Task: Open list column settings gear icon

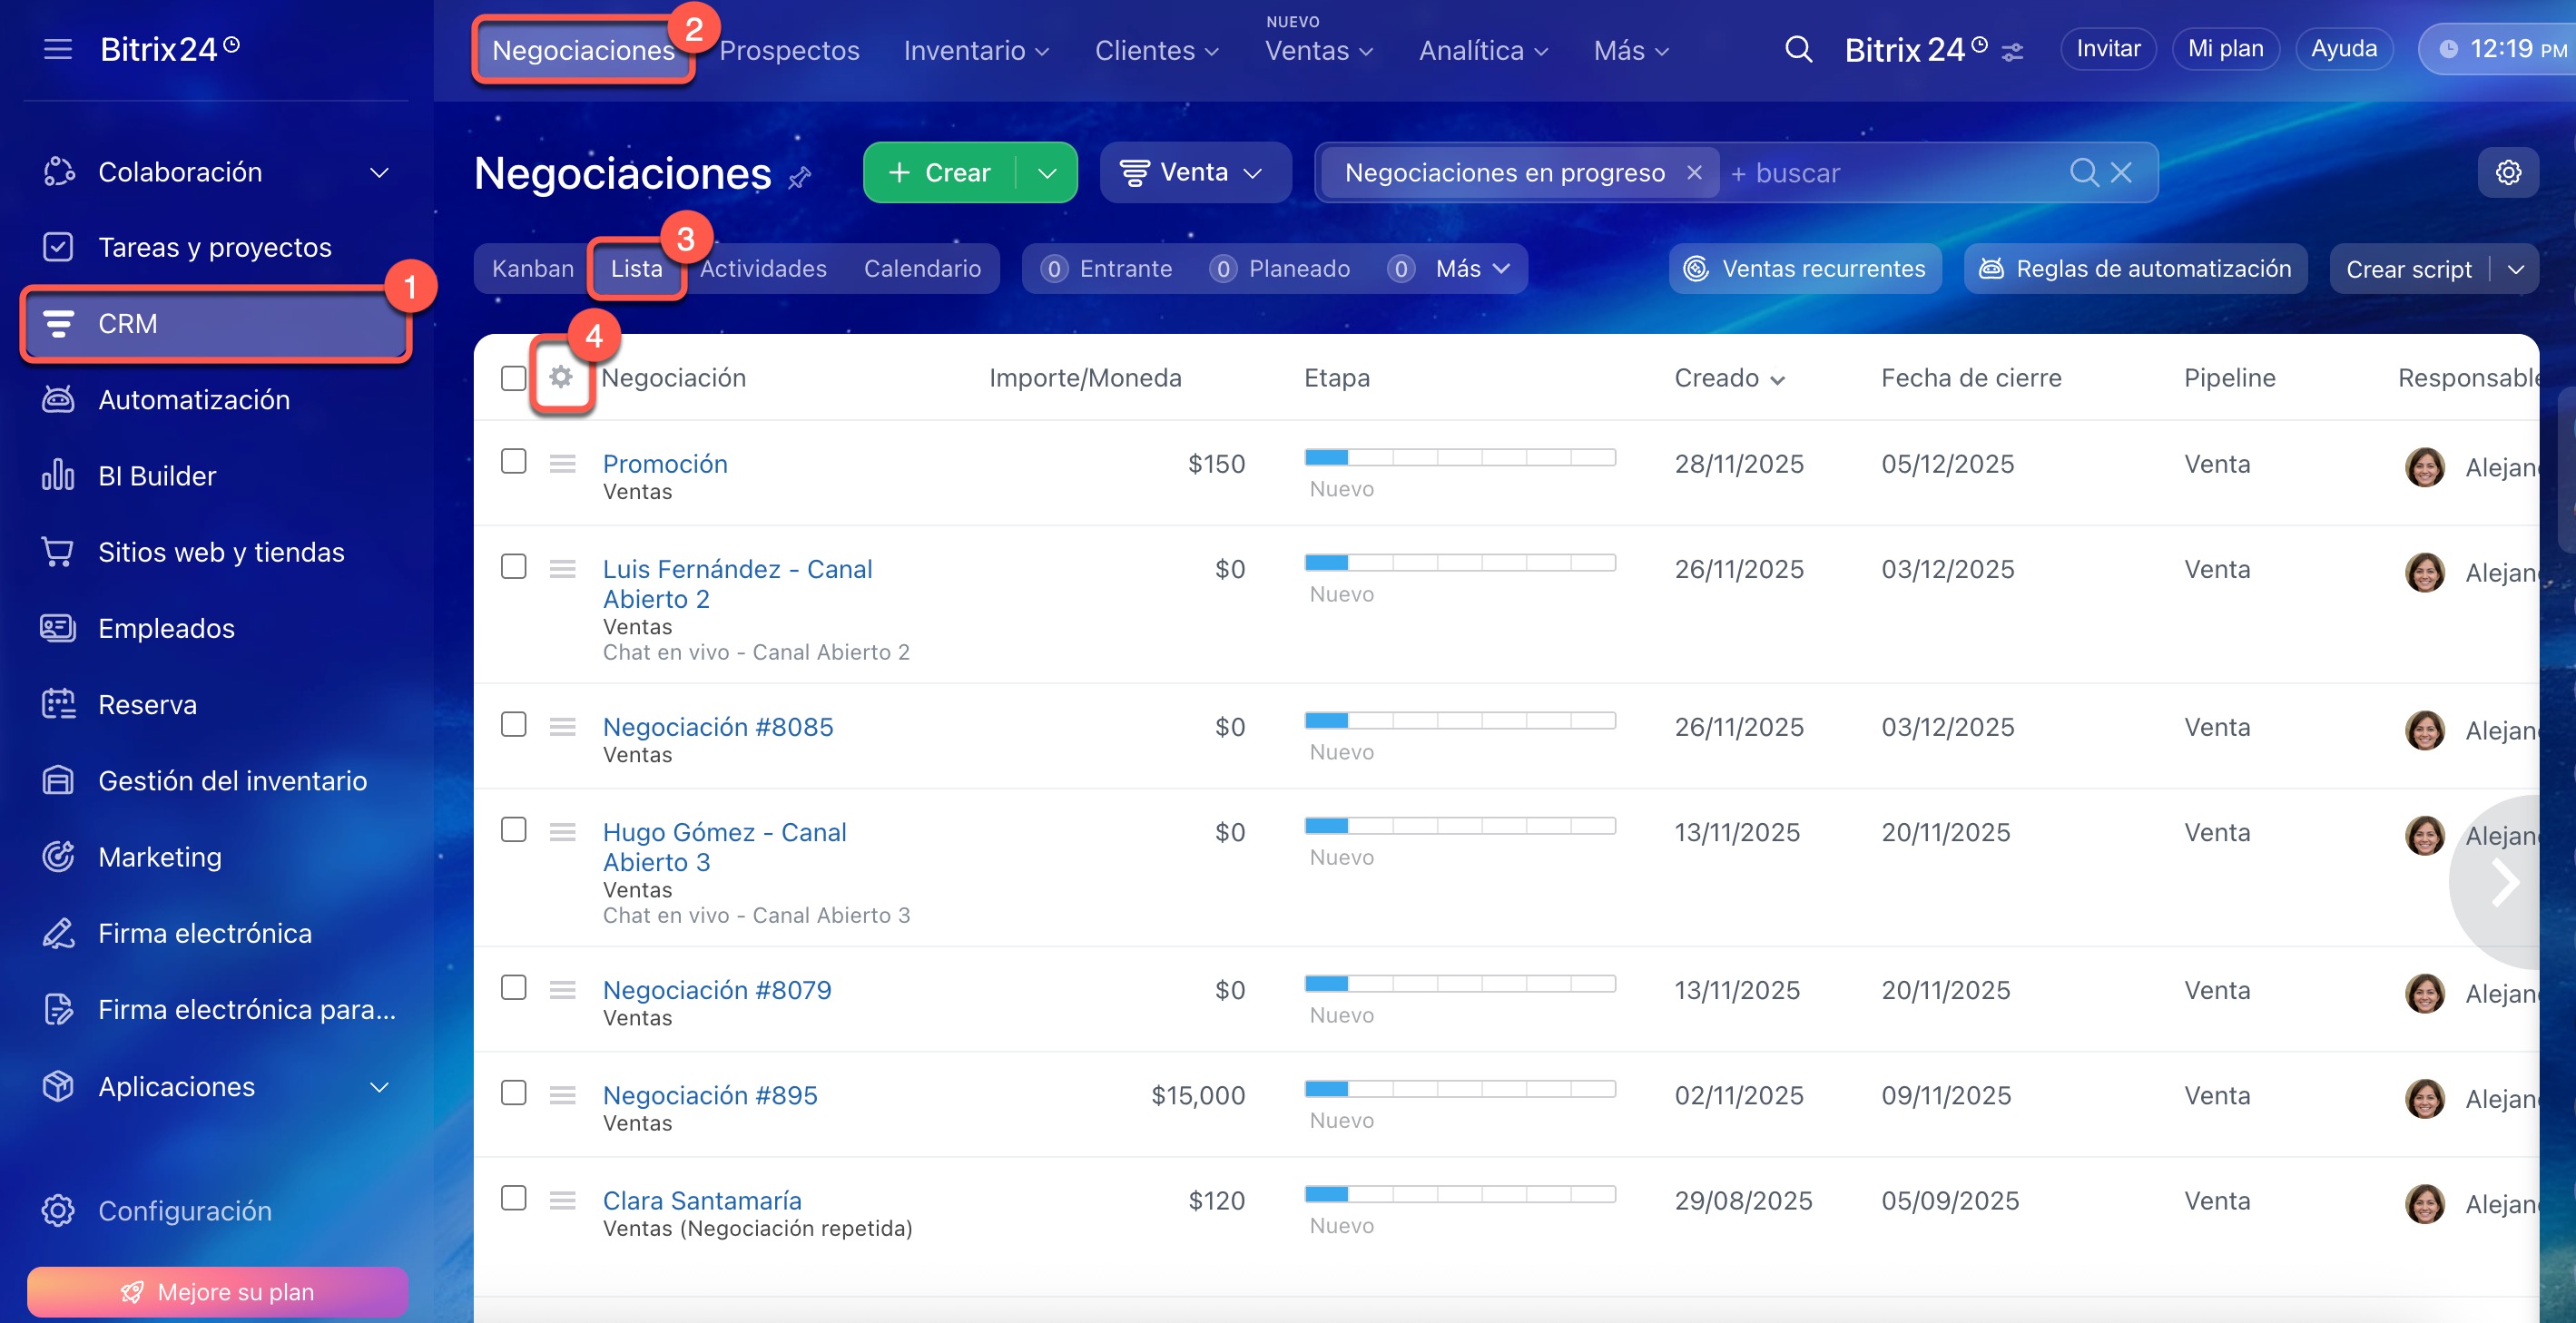Action: (x=561, y=377)
